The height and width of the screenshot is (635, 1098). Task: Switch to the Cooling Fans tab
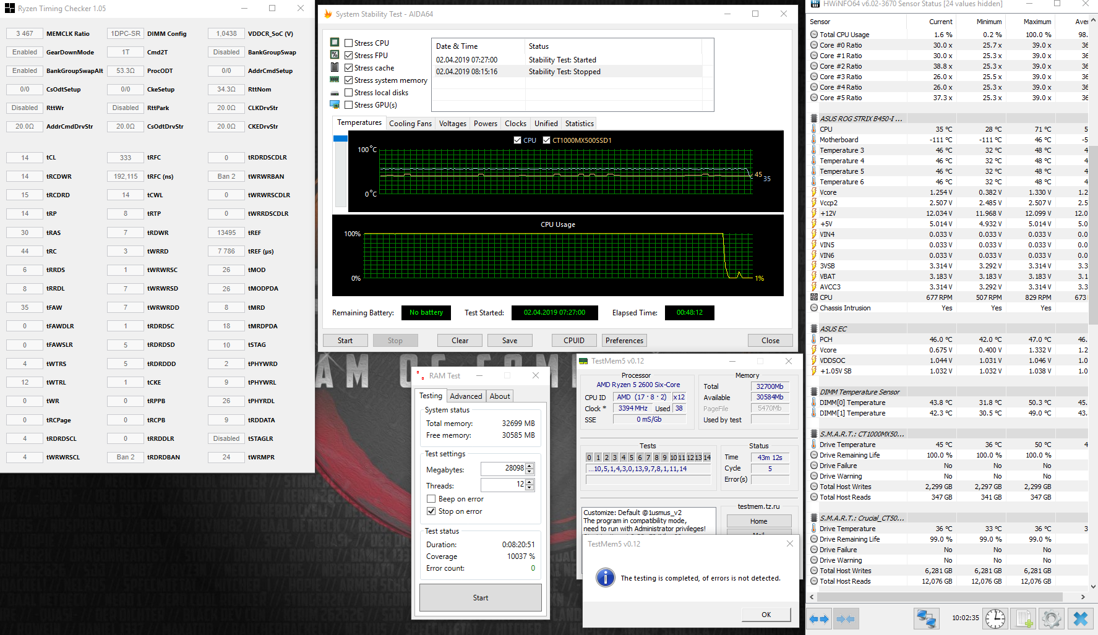[410, 124]
